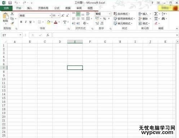
Task: Click the Clear eraser icon
Action: (x=156, y=23)
